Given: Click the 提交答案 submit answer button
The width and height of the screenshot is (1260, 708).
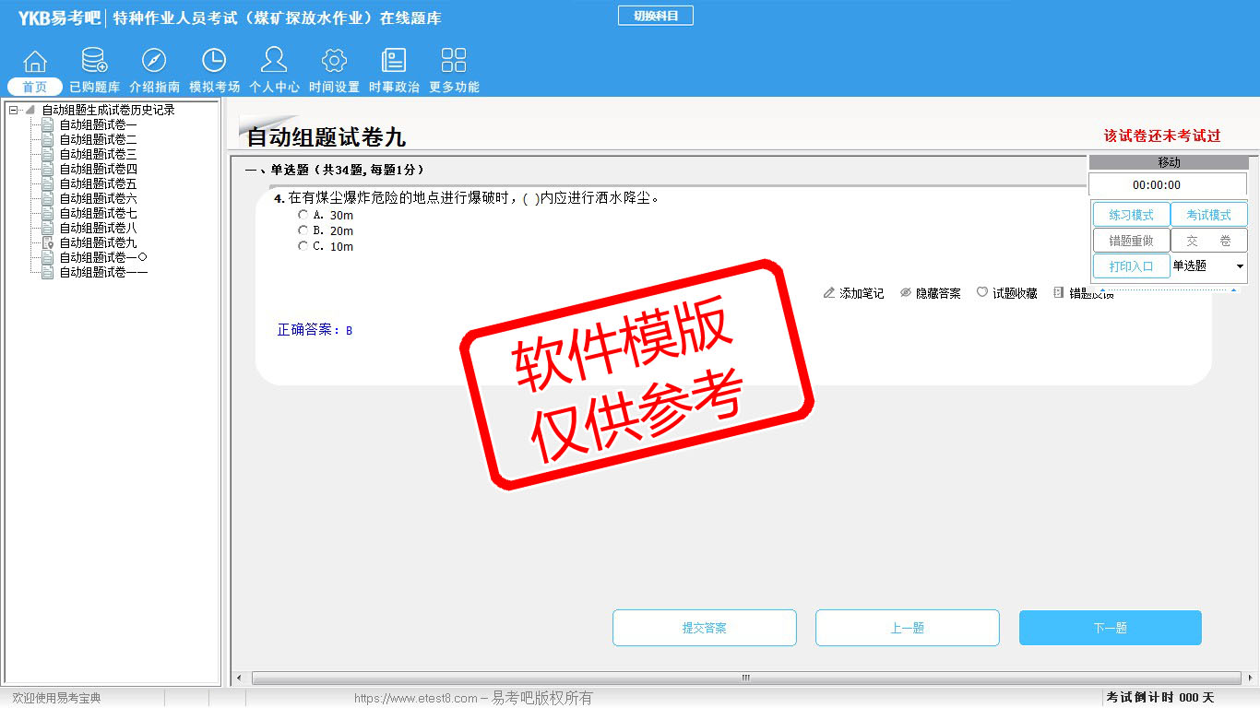Looking at the screenshot, I should pos(704,628).
